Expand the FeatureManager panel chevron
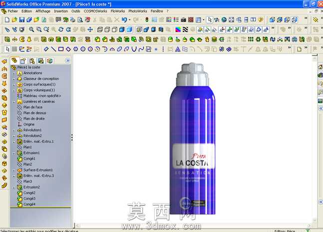The height and width of the screenshot is (232, 323). 67,60
